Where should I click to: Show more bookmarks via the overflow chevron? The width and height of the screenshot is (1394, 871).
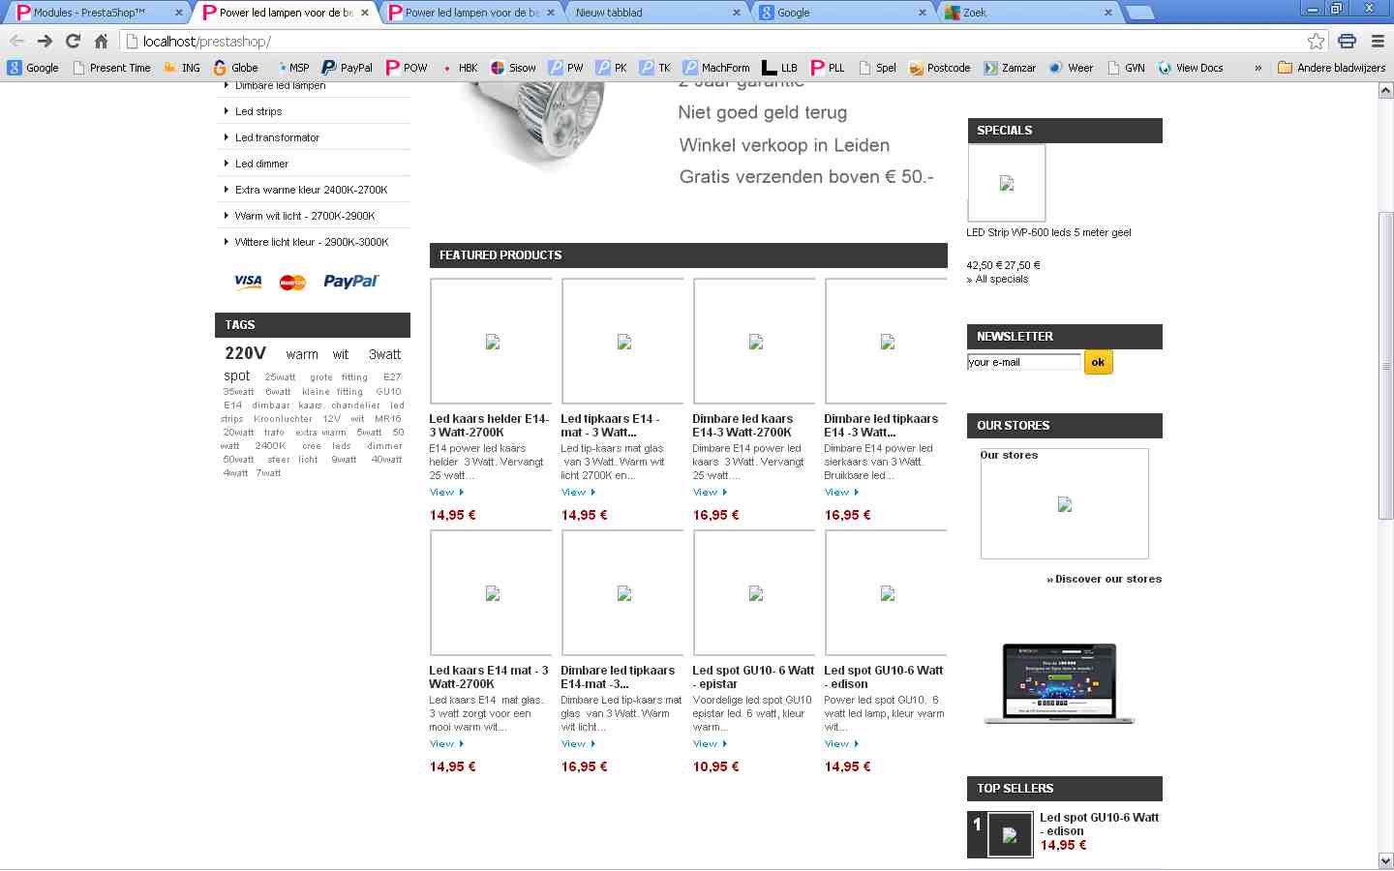pyautogui.click(x=1258, y=68)
